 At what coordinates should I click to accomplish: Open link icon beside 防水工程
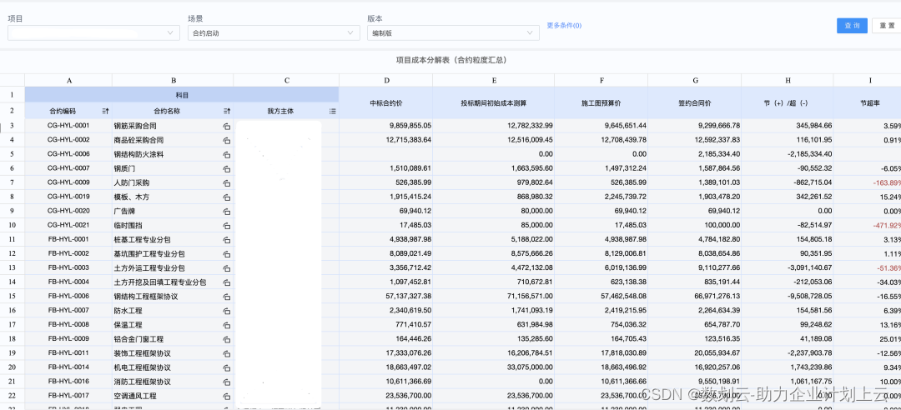[226, 311]
